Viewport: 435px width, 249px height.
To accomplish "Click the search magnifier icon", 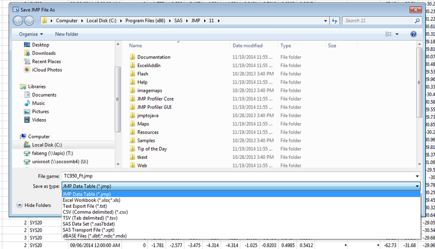I will tap(417, 21).
